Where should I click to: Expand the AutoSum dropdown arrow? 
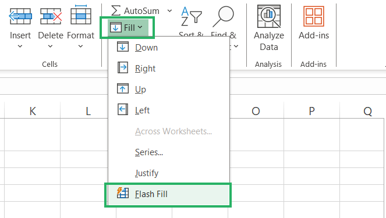pos(169,10)
